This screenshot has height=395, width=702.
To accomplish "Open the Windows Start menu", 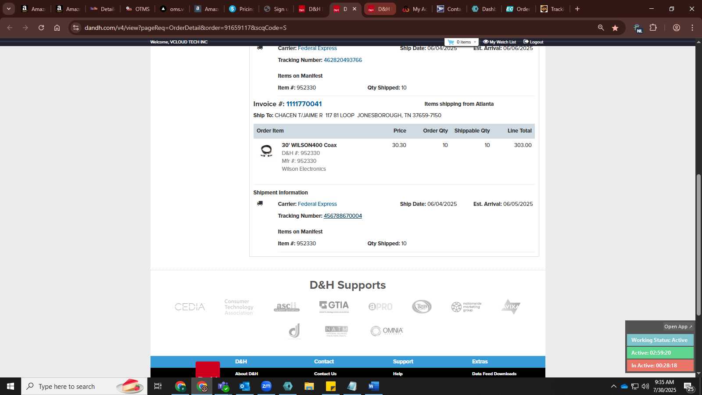I will [11, 386].
